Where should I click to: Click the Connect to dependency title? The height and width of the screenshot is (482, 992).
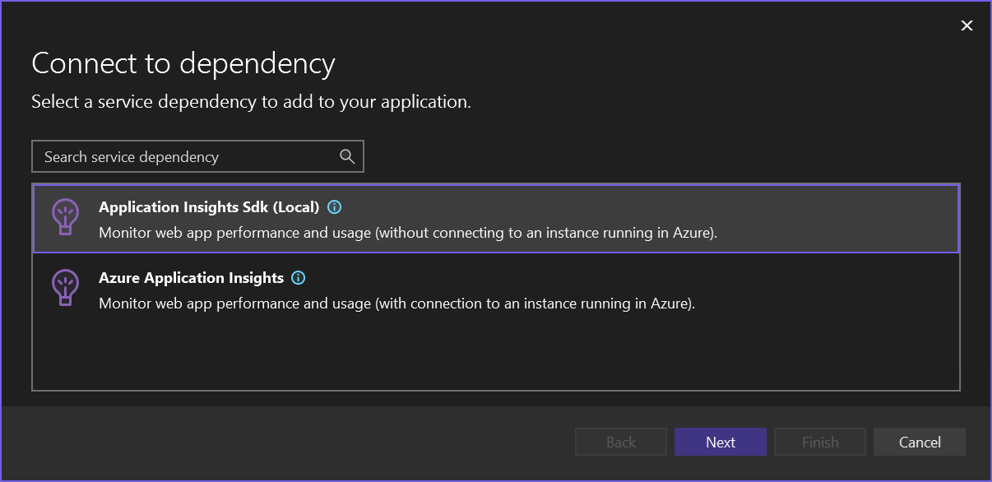click(183, 63)
